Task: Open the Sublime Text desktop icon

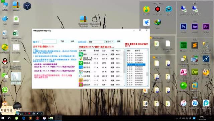Action: pyautogui.click(x=195, y=45)
